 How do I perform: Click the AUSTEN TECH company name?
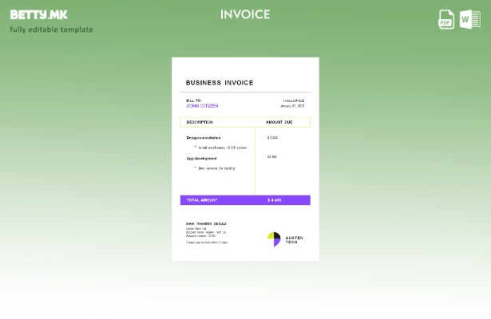click(x=294, y=239)
